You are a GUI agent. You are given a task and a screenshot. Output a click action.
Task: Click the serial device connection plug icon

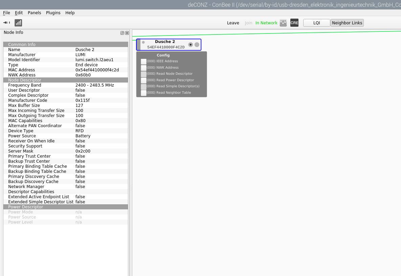(x=6, y=23)
